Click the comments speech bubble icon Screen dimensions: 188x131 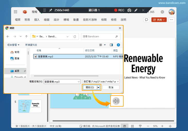[x=146, y=20]
